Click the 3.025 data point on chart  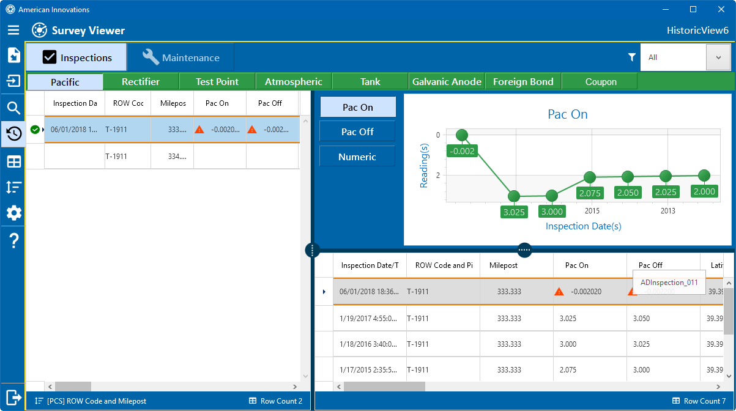coord(514,196)
